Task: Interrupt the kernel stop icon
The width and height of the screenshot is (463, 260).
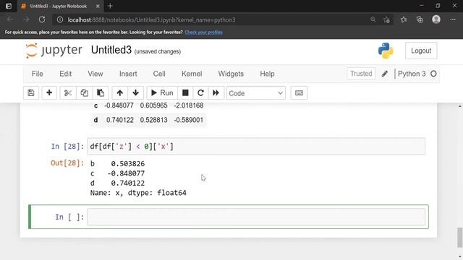Action: coord(185,93)
